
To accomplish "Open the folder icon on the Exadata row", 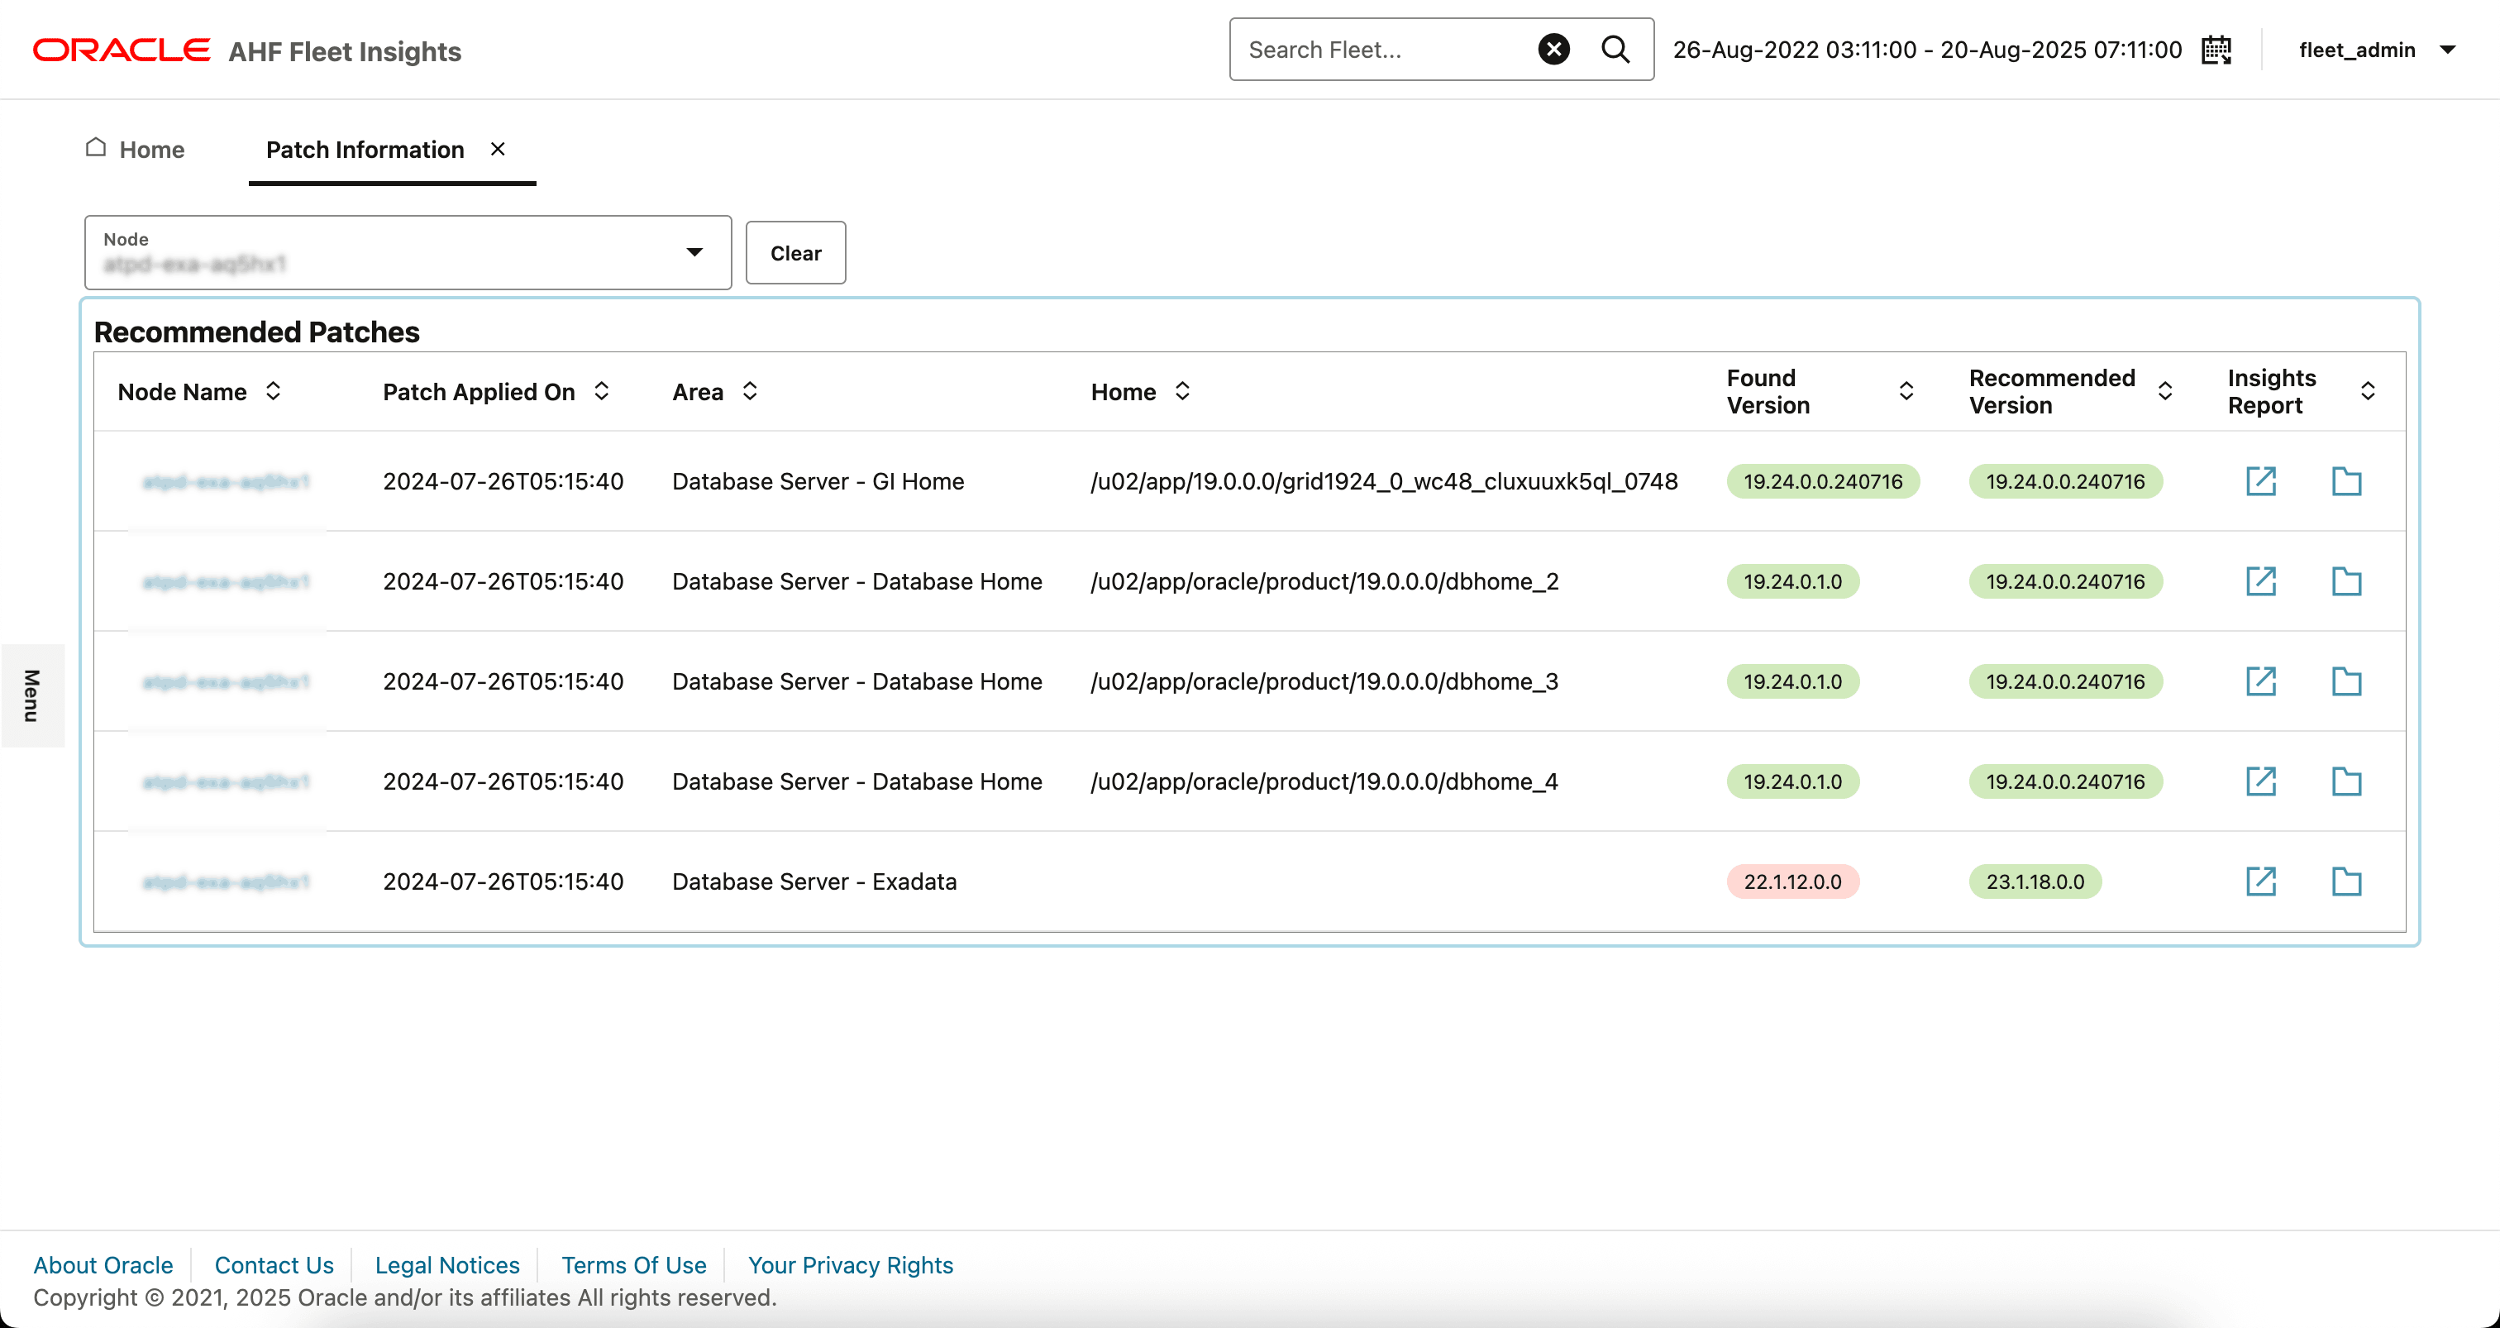I will tap(2347, 881).
